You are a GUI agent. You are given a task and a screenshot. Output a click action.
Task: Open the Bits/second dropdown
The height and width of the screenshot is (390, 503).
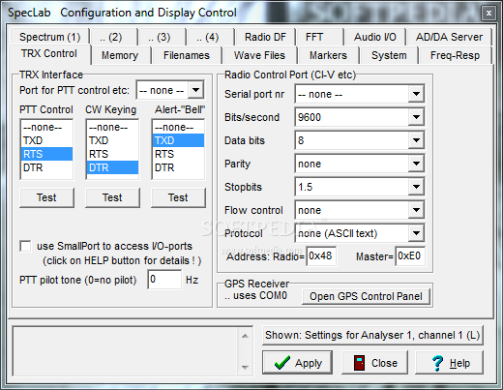click(x=416, y=117)
